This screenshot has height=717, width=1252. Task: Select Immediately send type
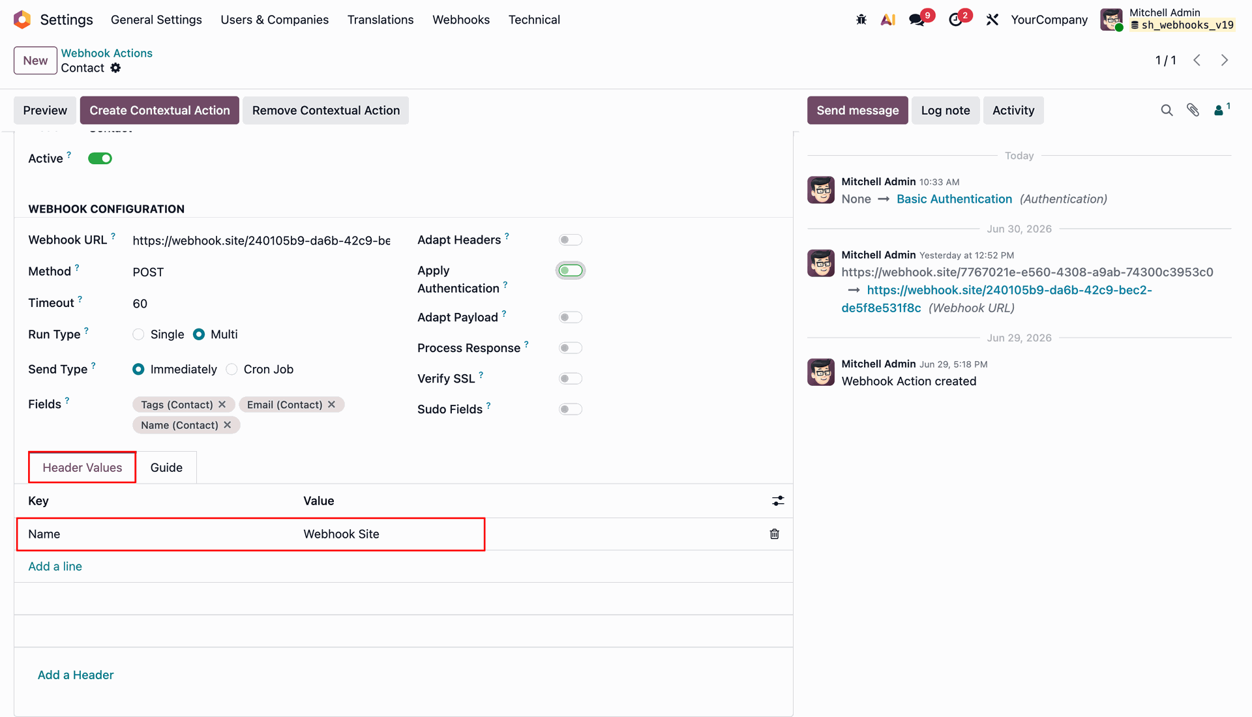138,370
